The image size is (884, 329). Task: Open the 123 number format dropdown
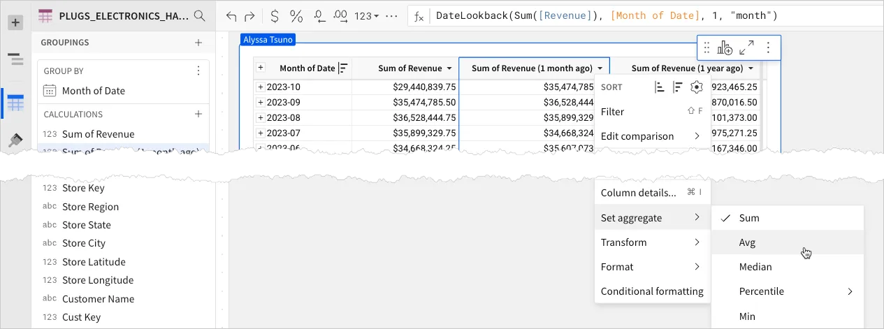pos(366,15)
